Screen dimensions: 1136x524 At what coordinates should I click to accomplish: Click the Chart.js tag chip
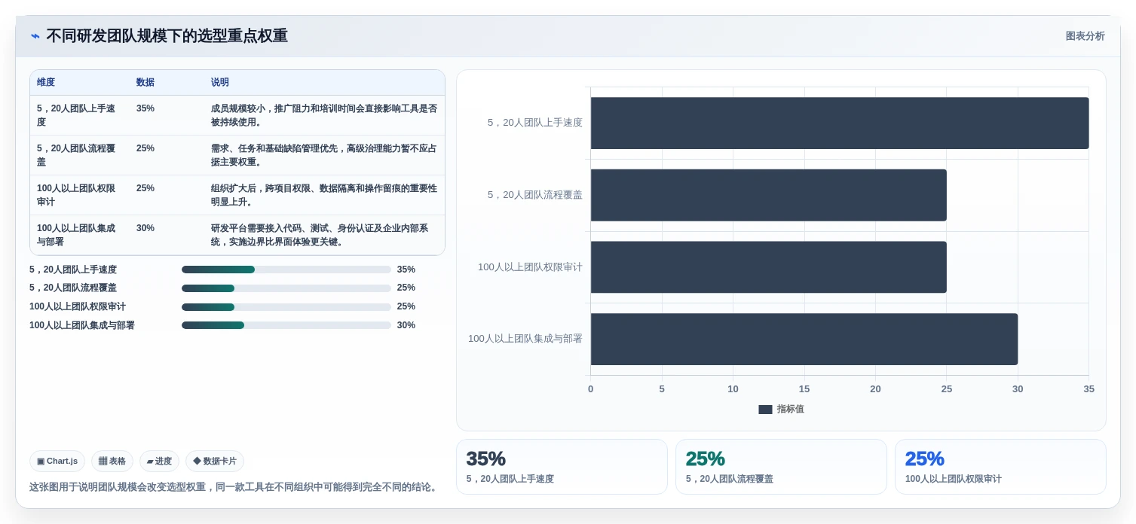point(57,461)
